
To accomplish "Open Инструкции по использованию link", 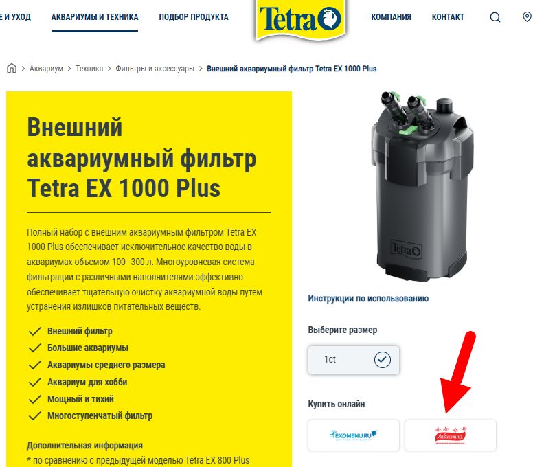I will (x=368, y=299).
